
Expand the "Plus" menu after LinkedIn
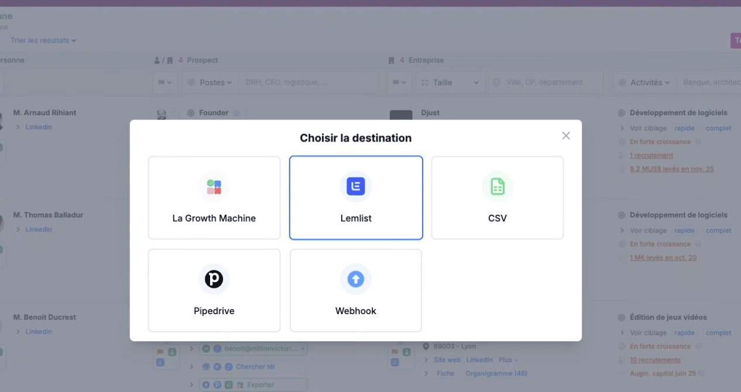(508, 360)
